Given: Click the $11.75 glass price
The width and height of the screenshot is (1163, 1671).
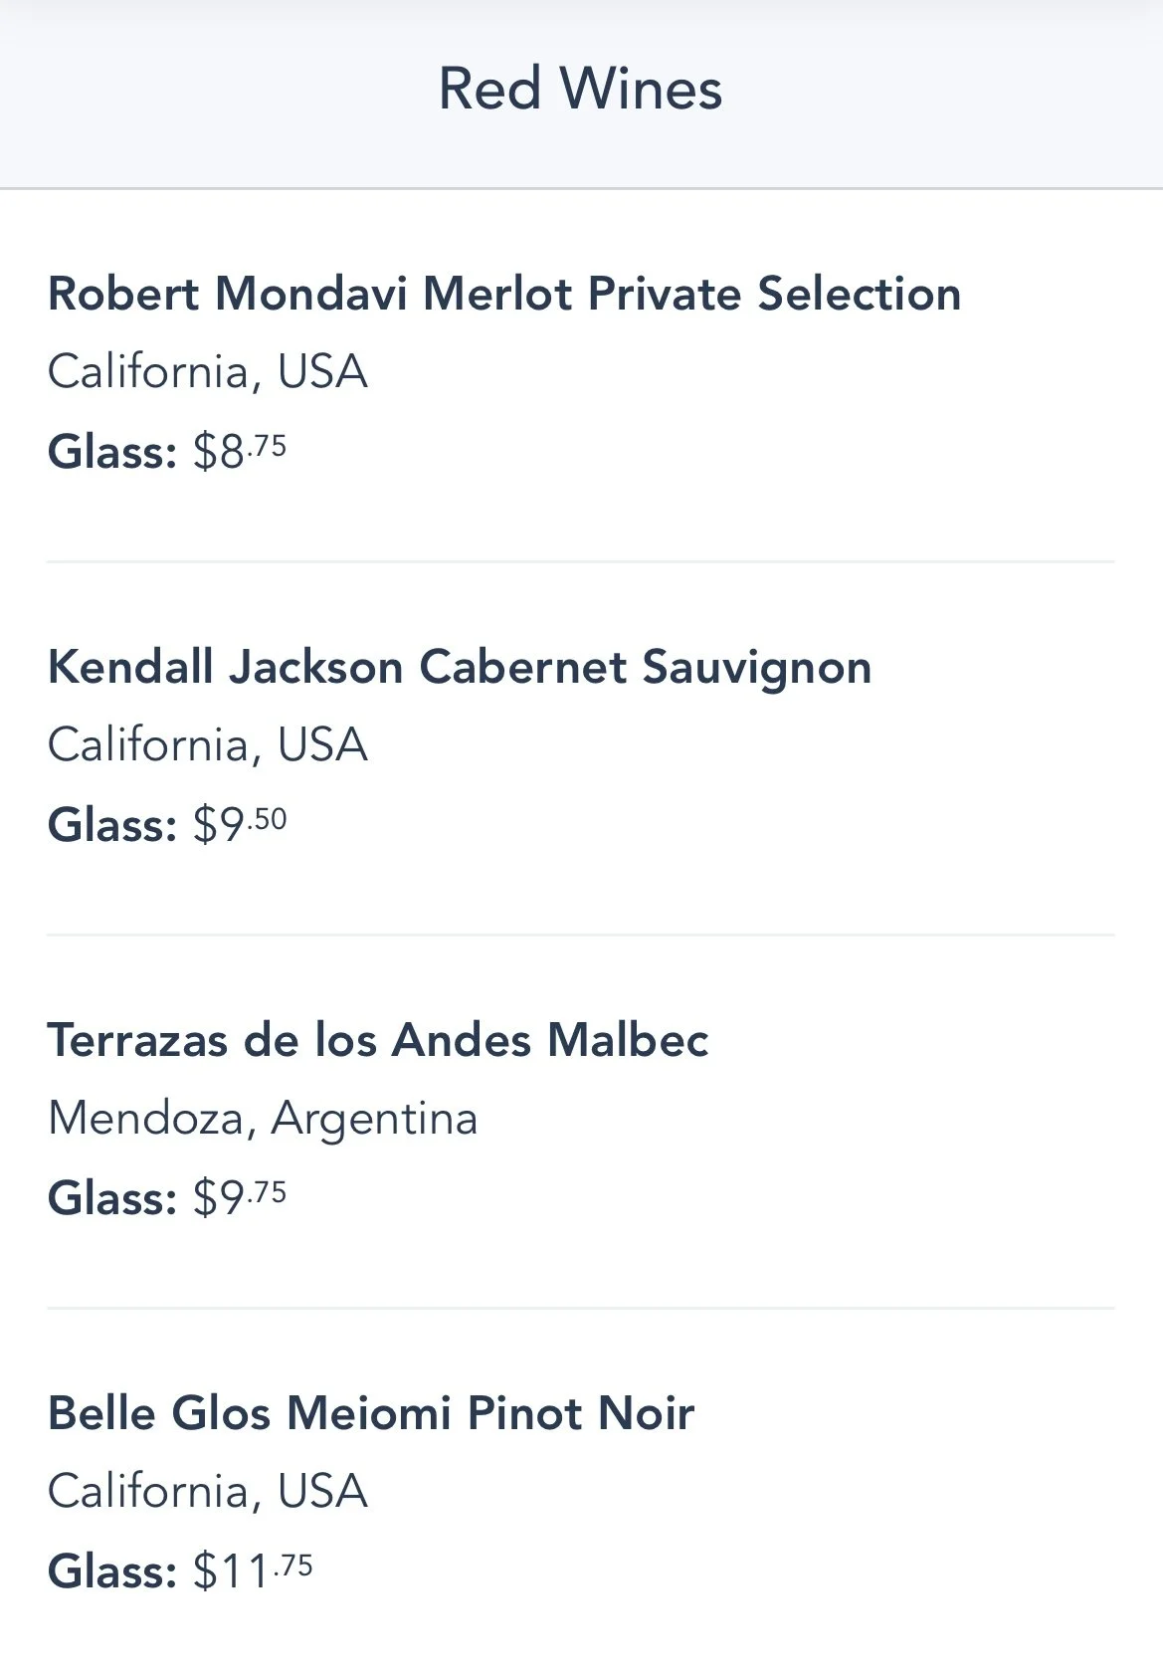Looking at the screenshot, I should (x=253, y=1570).
